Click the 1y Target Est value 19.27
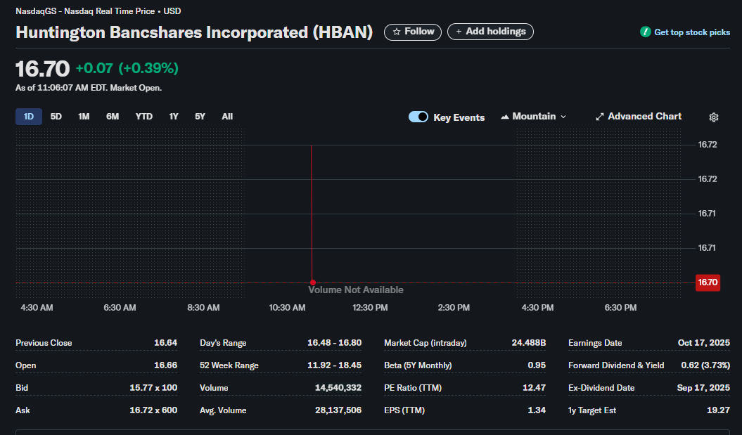 [x=718, y=410]
